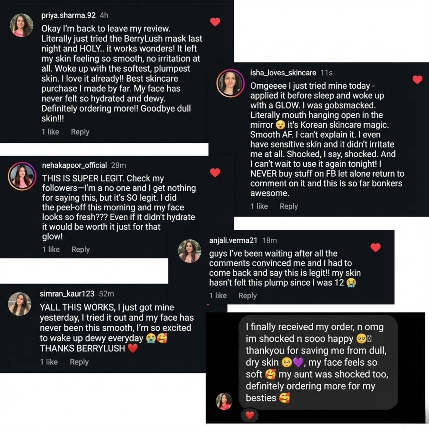Click simran_kaur123's avatar image
Viewport: 429px width, 429px height.
click(20, 304)
